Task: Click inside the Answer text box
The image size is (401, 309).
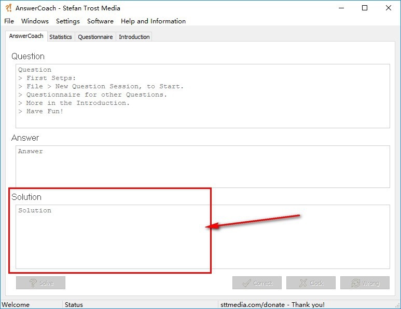Action: click(x=202, y=166)
